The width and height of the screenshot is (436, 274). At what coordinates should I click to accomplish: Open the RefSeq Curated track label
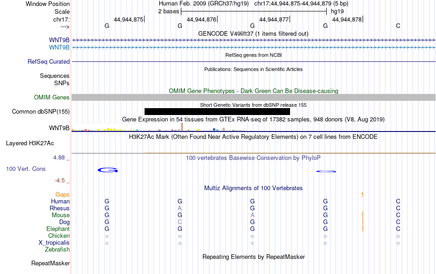pyautogui.click(x=49, y=62)
